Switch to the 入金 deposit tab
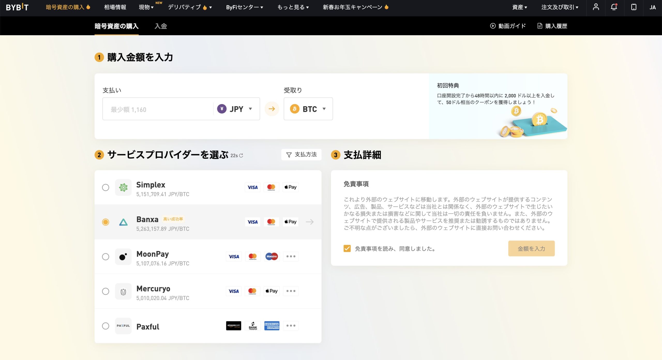The height and width of the screenshot is (360, 662). pyautogui.click(x=161, y=26)
